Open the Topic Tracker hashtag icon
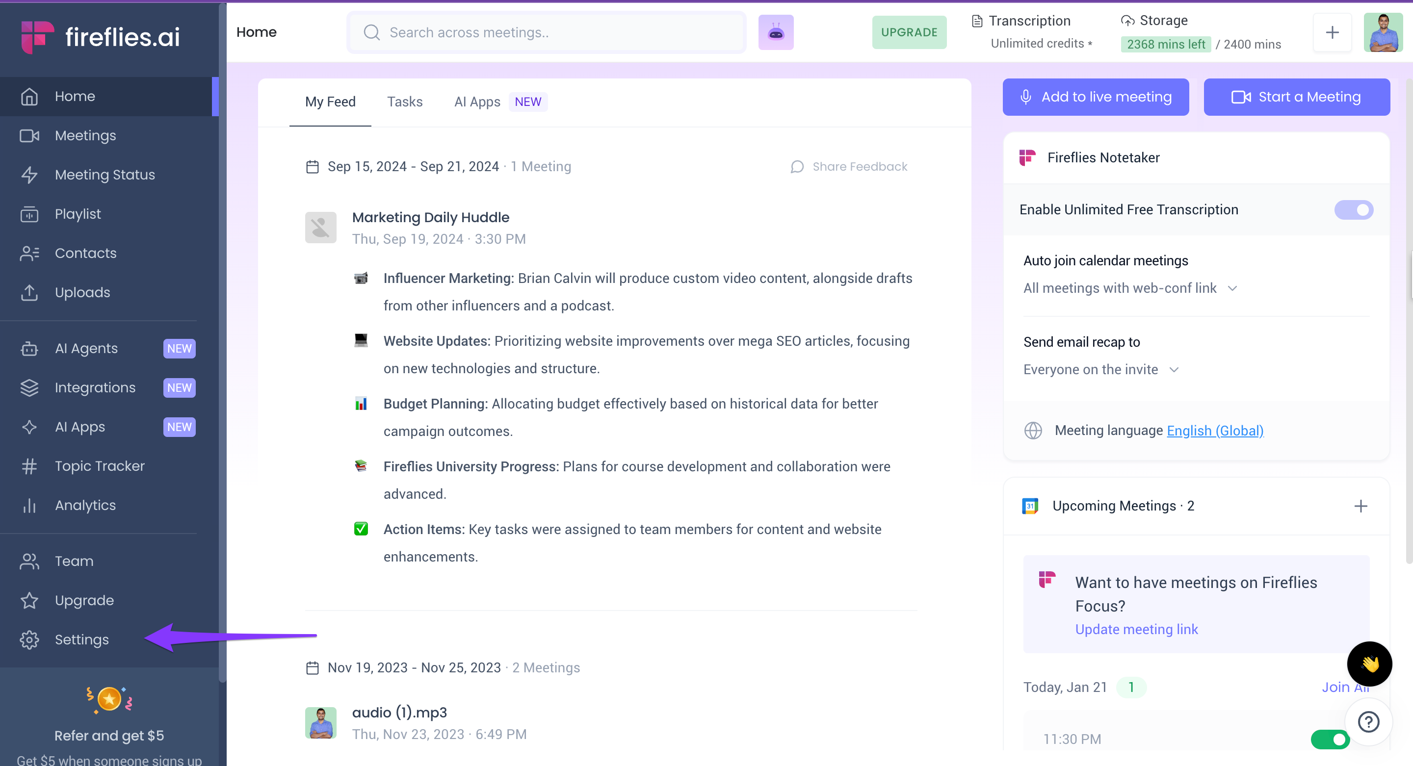 (x=29, y=466)
